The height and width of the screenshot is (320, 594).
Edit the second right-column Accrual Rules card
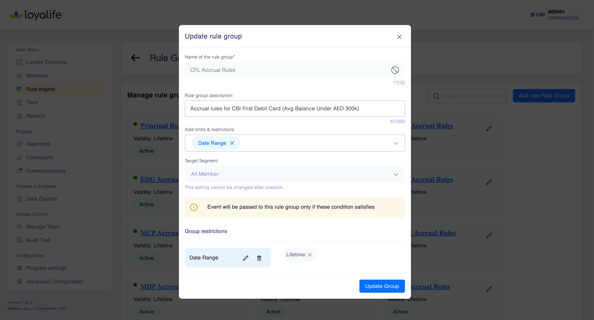tap(489, 182)
